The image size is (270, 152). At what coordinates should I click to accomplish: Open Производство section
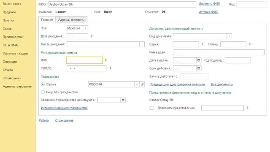13,37
